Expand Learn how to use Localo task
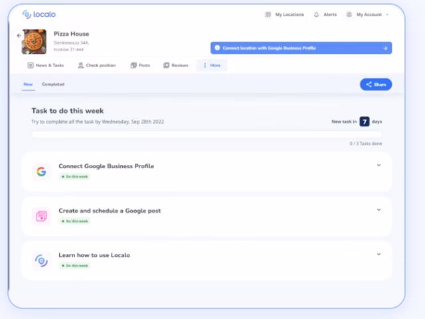The height and width of the screenshot is (319, 425). [x=379, y=254]
